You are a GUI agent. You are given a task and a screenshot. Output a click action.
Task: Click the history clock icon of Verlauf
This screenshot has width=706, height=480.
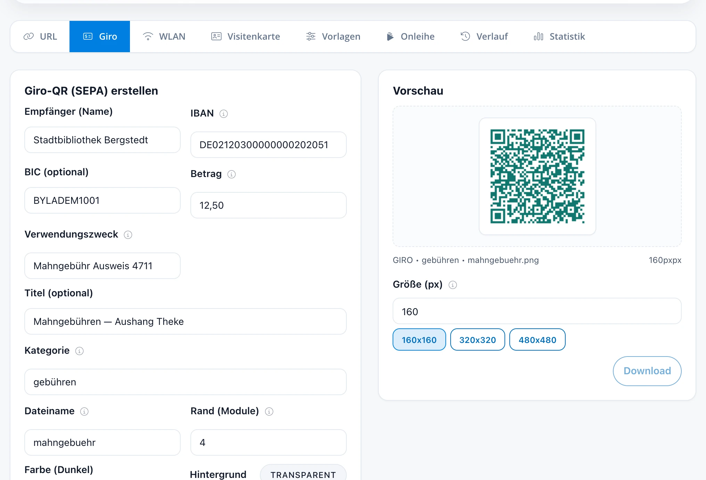point(465,36)
